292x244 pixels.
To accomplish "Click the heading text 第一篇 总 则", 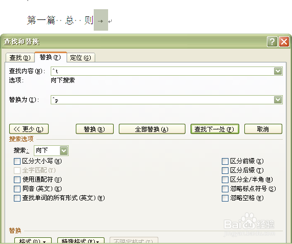I will click(60, 20).
